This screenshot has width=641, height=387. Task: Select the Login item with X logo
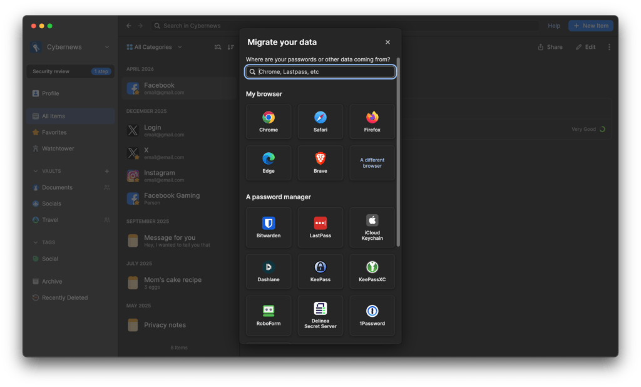pyautogui.click(x=179, y=130)
